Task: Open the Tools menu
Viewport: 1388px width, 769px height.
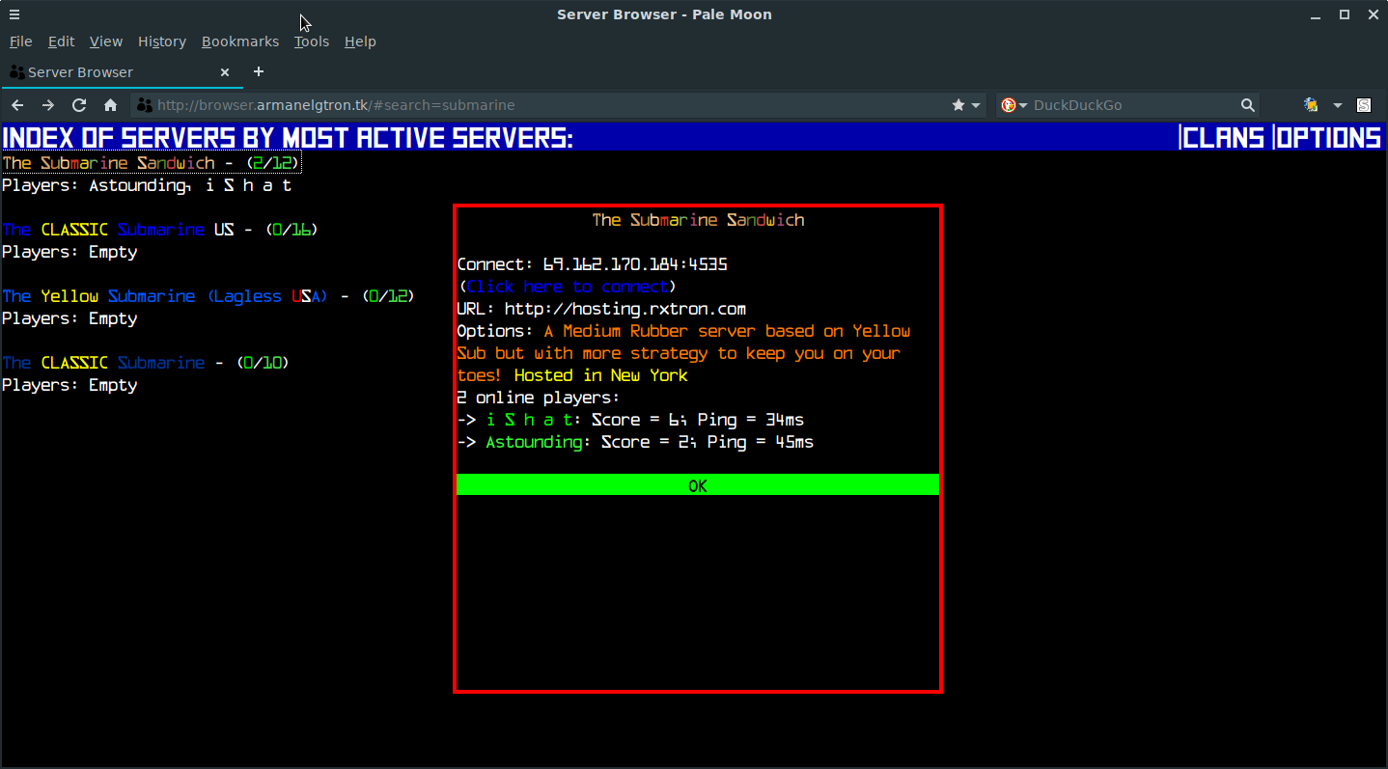Action: coord(311,41)
